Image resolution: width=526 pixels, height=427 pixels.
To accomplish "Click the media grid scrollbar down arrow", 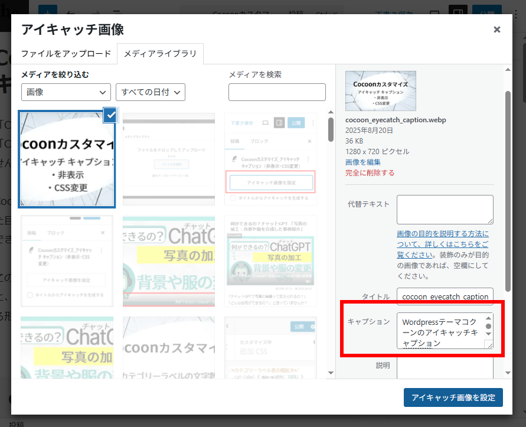I will point(331,373).
